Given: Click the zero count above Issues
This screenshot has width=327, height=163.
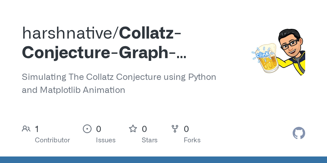Looking at the screenshot, I should [x=98, y=129].
